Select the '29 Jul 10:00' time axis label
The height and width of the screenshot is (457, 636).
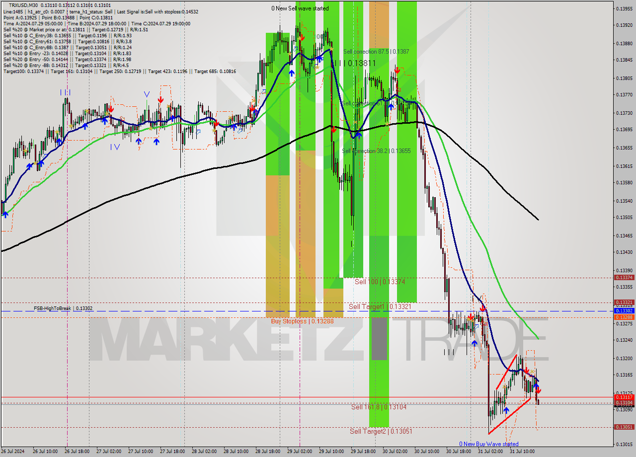(x=331, y=452)
